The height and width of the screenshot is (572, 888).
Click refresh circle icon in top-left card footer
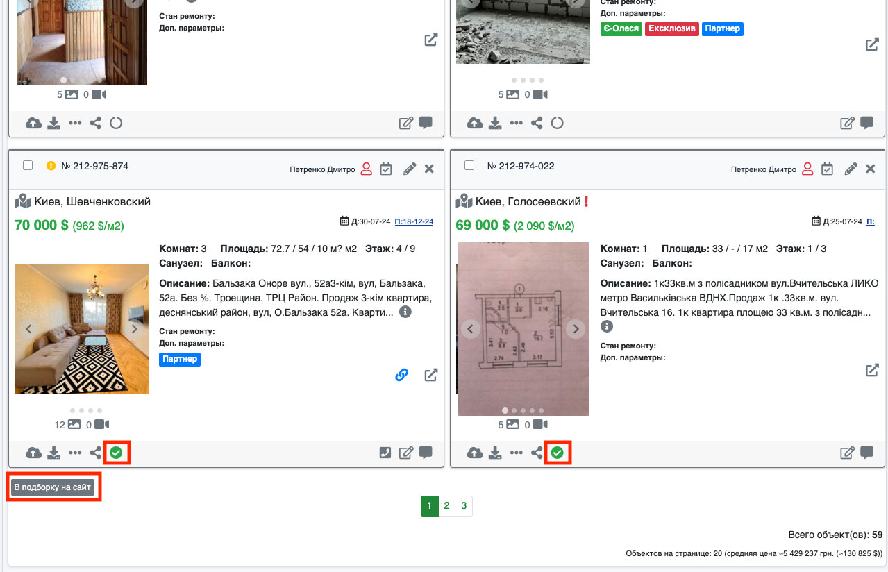[x=116, y=123]
